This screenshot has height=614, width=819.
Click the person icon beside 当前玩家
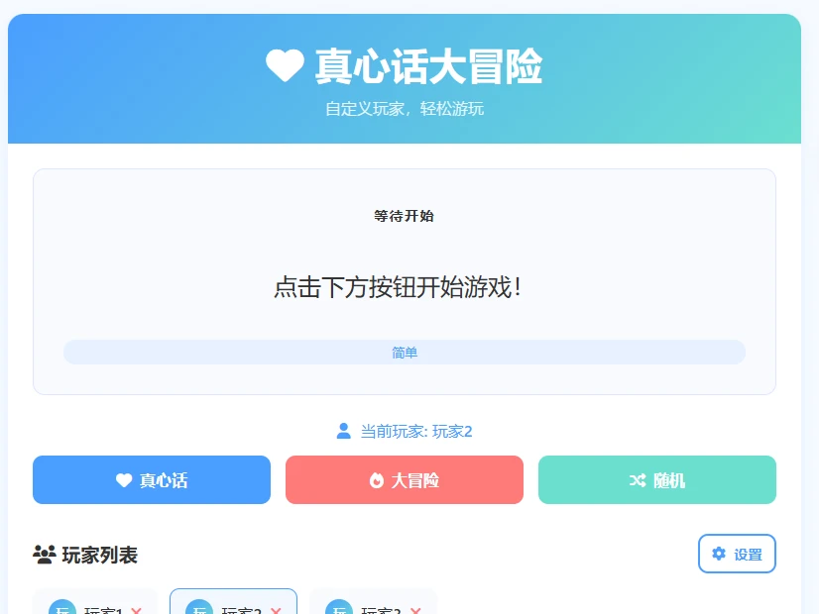click(x=344, y=431)
